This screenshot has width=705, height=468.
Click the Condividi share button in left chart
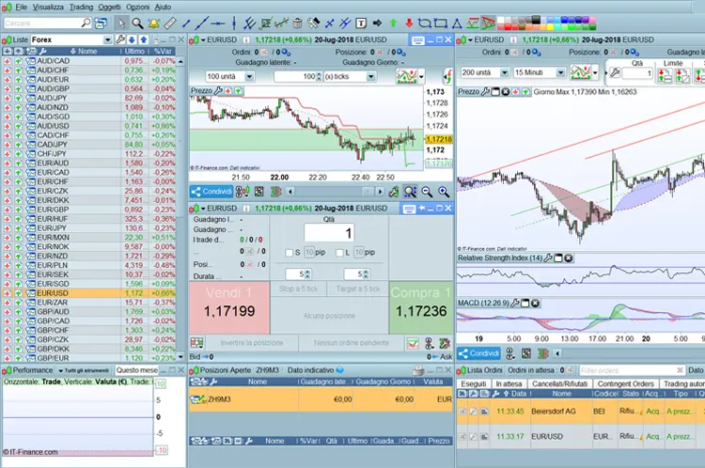coord(211,192)
